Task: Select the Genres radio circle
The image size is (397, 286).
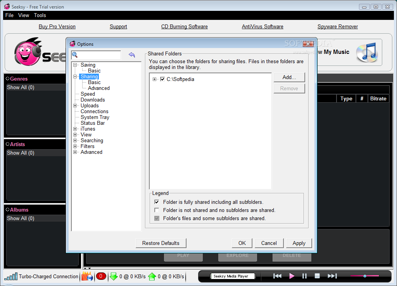Action: (x=8, y=78)
